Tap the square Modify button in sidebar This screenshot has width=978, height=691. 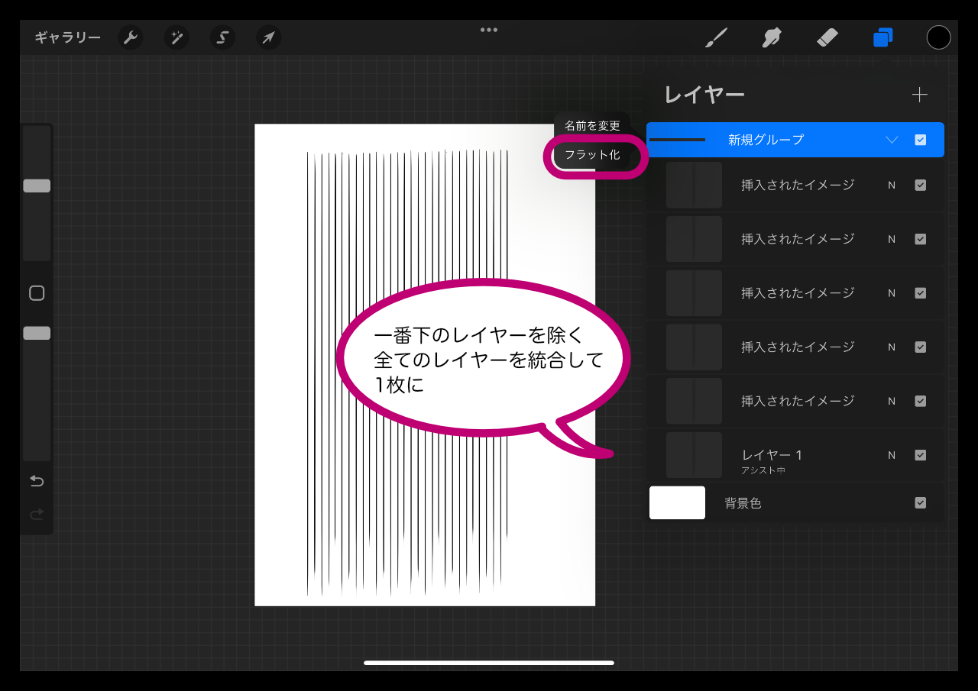(37, 293)
